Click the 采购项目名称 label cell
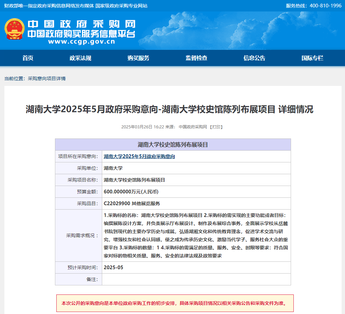Screen dimensions: 345x314 pos(79,180)
